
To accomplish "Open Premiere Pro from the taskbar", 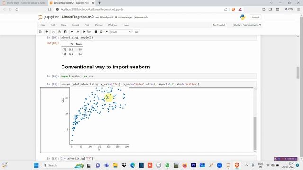I will (x=194, y=165).
